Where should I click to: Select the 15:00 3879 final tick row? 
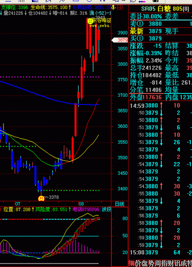click(x=161, y=252)
